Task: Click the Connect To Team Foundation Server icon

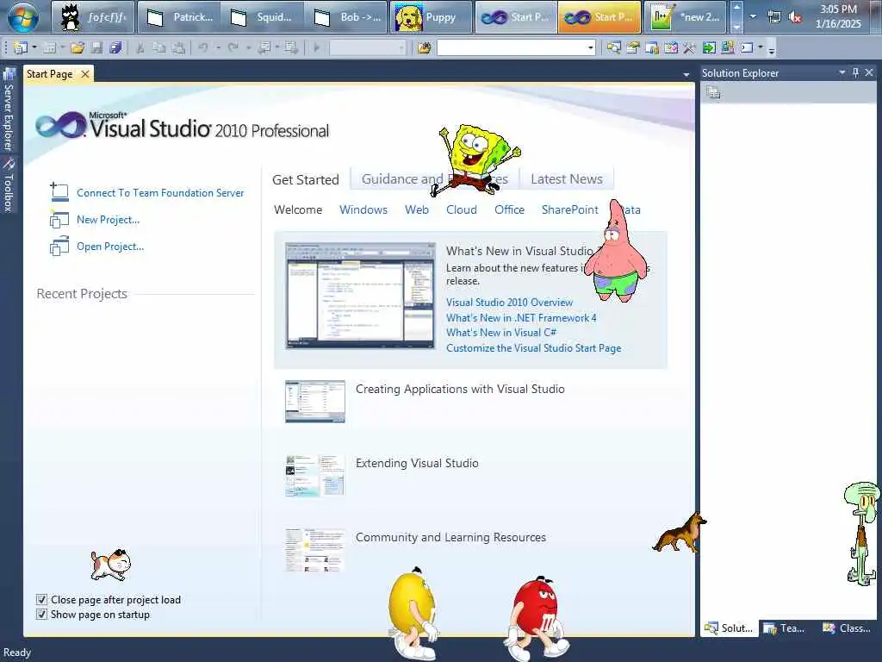Action: click(59, 192)
